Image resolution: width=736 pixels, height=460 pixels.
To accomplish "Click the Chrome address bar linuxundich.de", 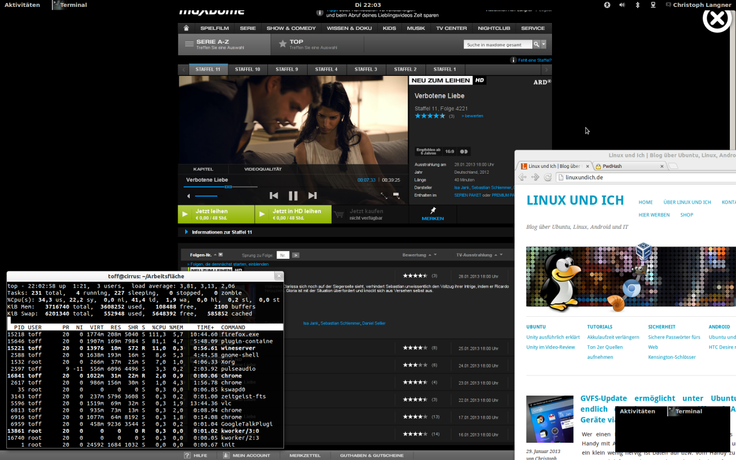I will 646,177.
